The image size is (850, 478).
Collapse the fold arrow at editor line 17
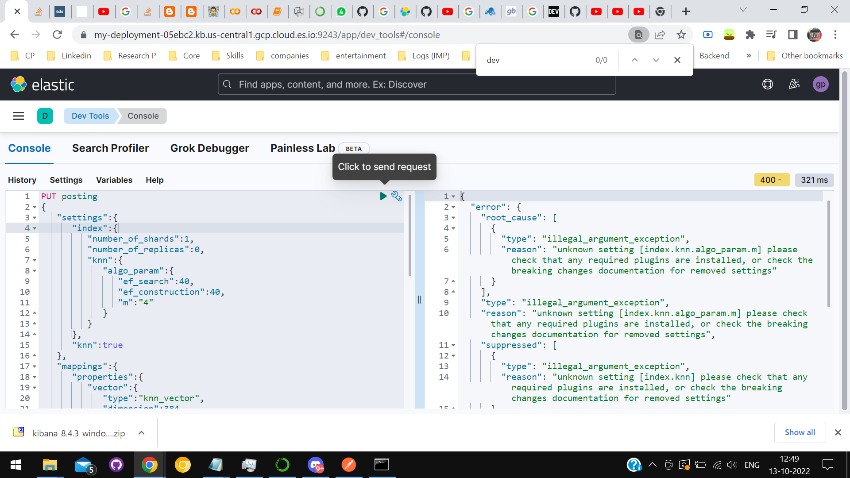pyautogui.click(x=35, y=366)
